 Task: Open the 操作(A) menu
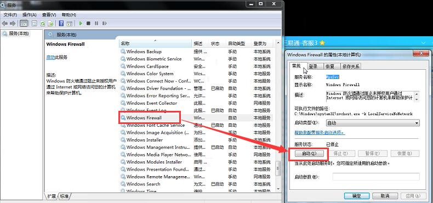[x=29, y=15]
